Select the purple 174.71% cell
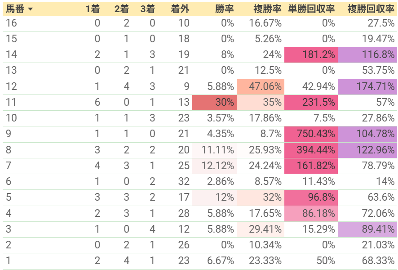Screen dimensions: 398x270 coord(367,87)
